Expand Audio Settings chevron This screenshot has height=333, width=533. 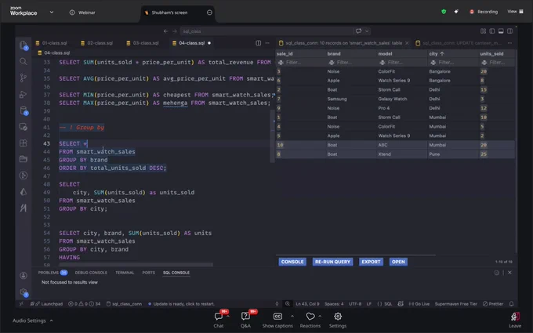click(x=51, y=320)
